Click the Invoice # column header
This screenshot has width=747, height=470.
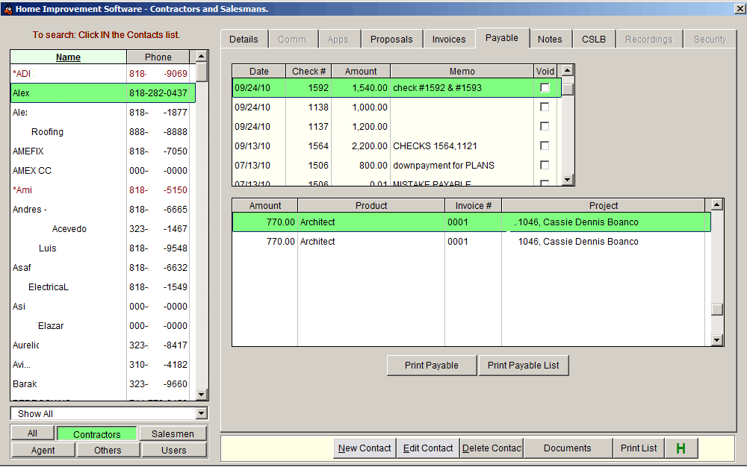(473, 205)
